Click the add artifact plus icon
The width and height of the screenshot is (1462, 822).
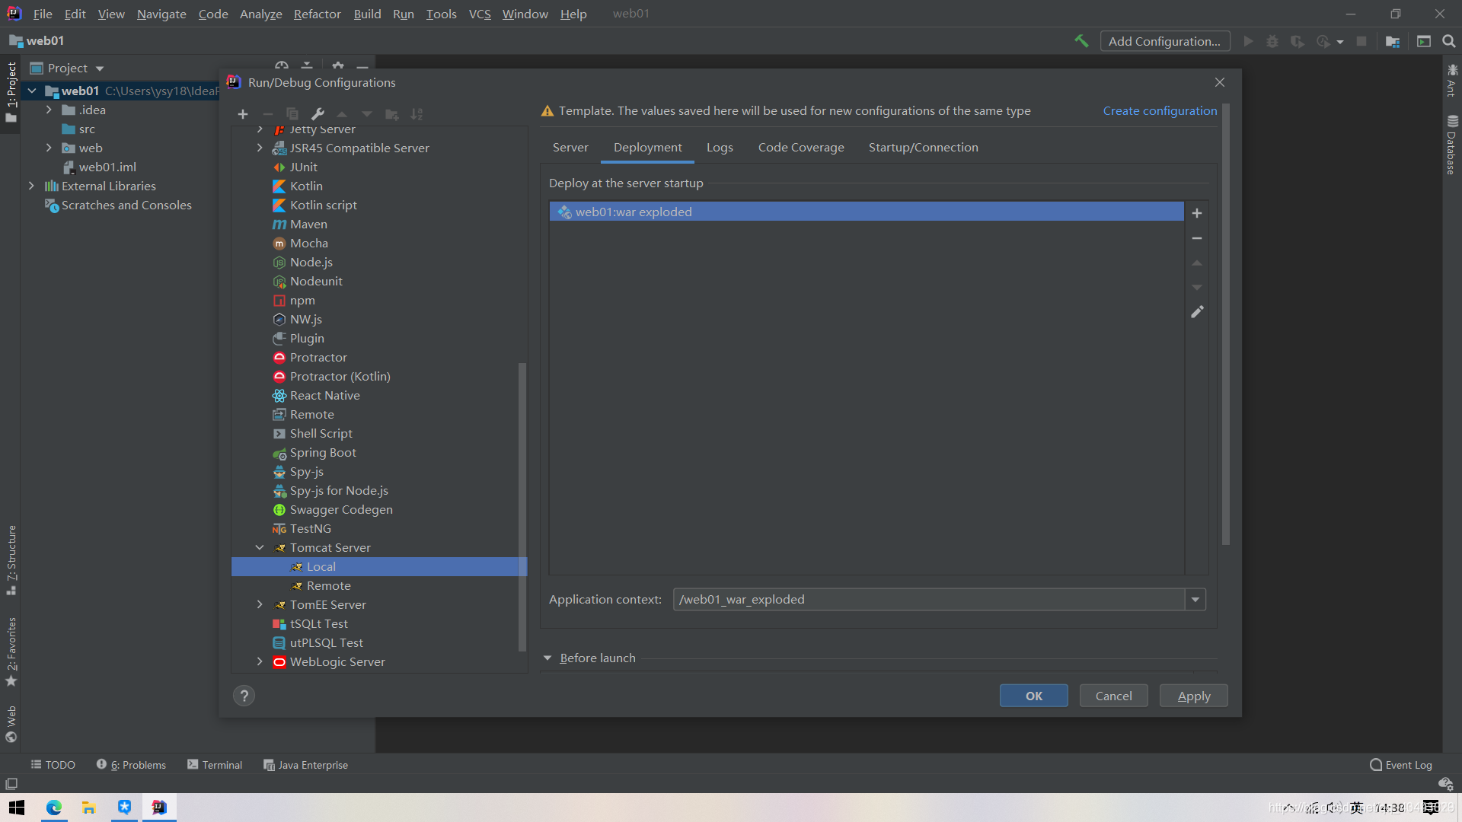(x=1197, y=213)
